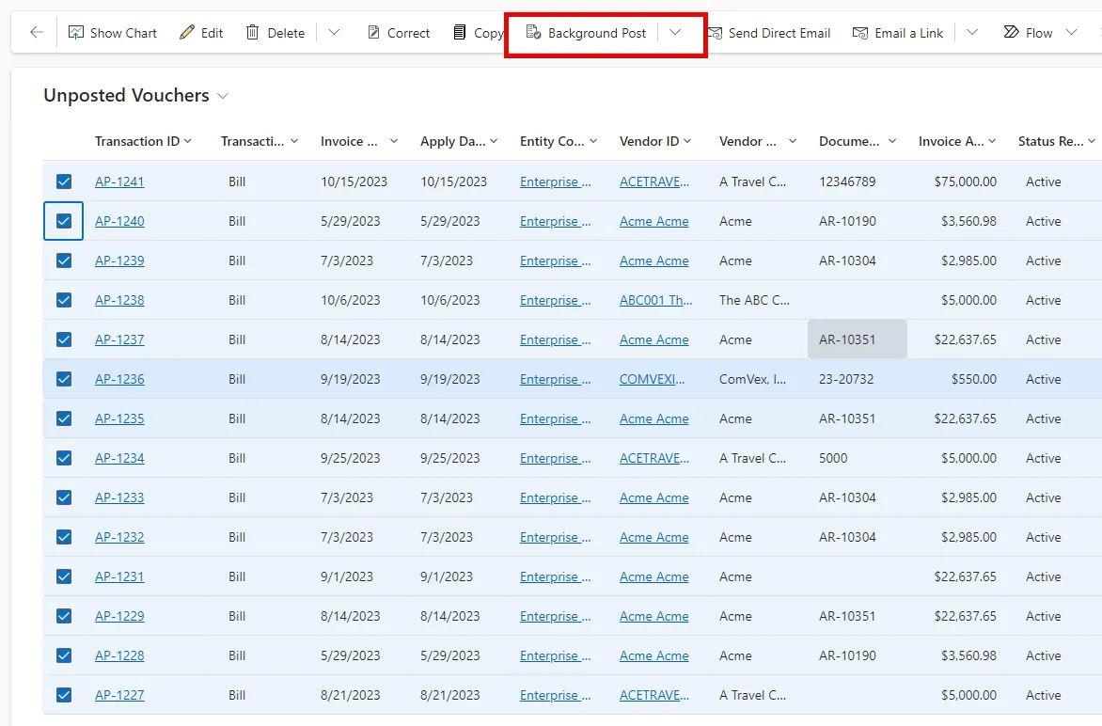
Task: Open Enterprise entity link in AP-1233 row
Action: click(555, 497)
